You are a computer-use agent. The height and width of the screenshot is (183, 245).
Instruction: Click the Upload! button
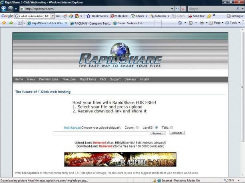click(x=177, y=133)
